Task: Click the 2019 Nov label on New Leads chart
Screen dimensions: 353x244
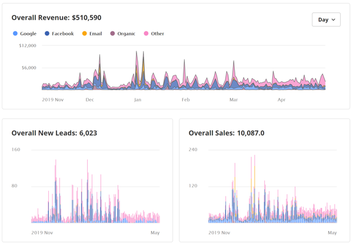Action: tap(42, 233)
